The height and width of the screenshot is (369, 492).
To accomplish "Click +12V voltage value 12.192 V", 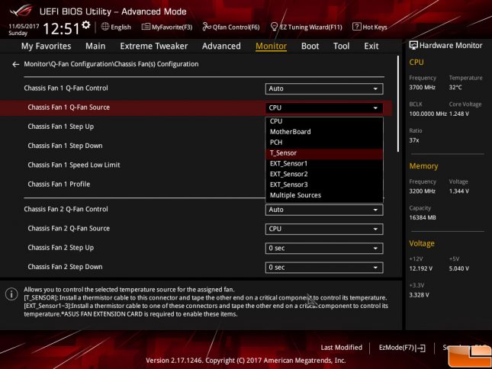I will pos(421,268).
